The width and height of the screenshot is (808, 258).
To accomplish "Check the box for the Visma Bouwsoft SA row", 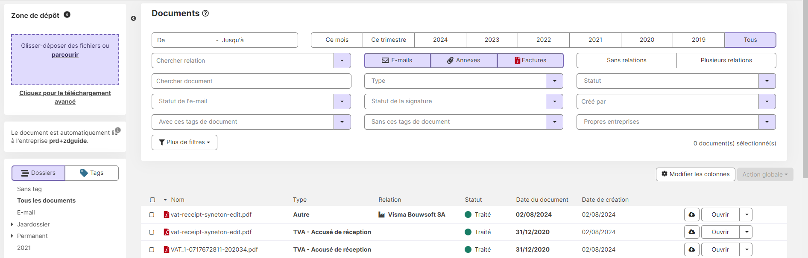I will (x=152, y=215).
